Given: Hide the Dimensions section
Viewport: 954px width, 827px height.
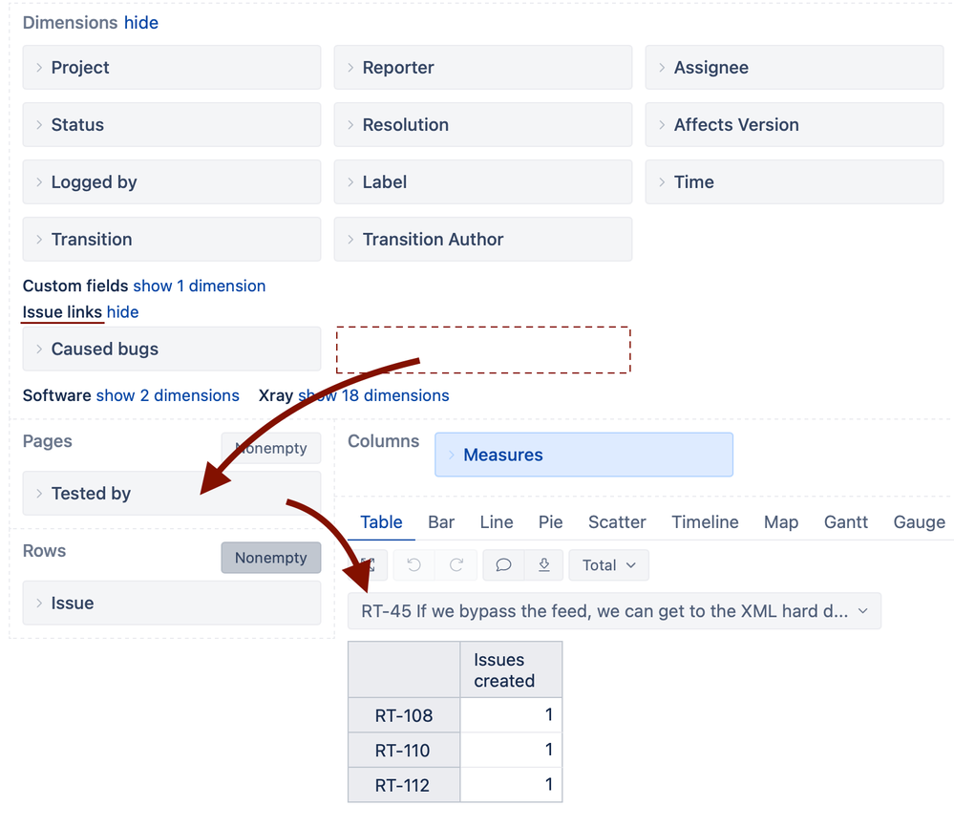Looking at the screenshot, I should coord(141,23).
